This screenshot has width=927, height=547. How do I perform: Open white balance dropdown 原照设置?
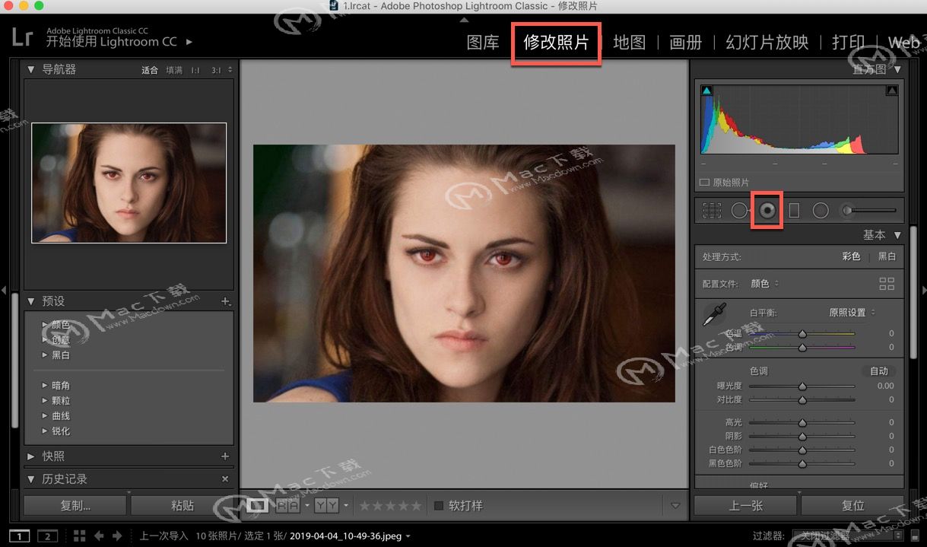[852, 313]
